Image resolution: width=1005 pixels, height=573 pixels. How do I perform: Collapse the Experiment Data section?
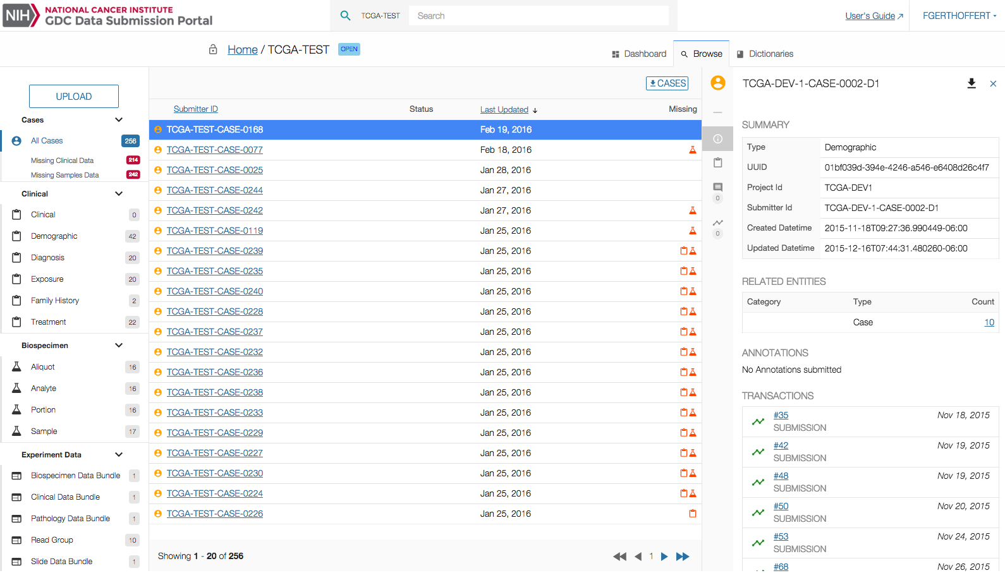pyautogui.click(x=119, y=455)
